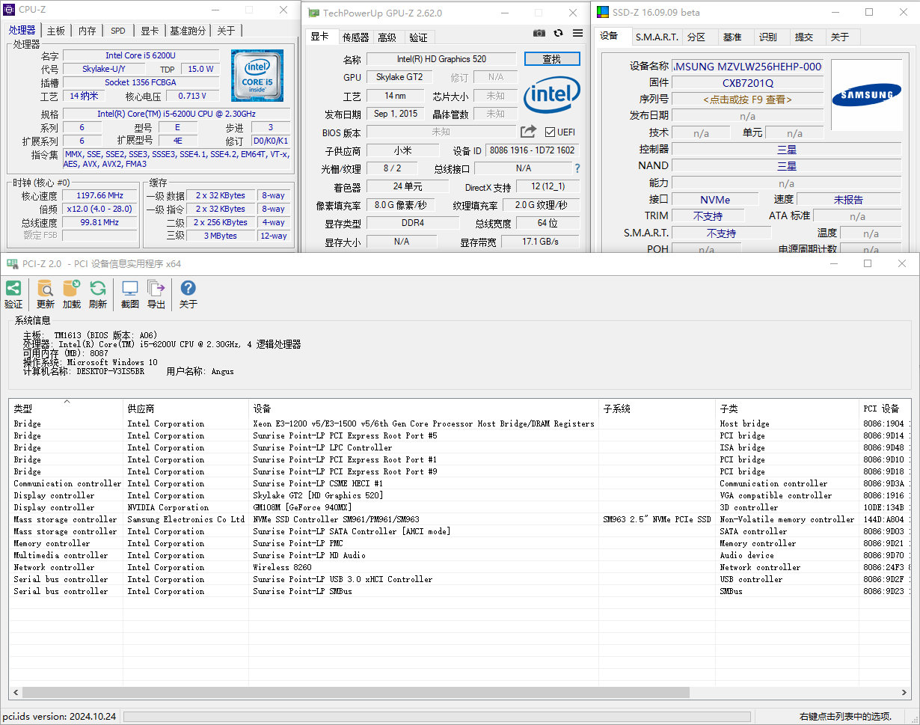Image resolution: width=920 pixels, height=725 pixels.
Task: Select the GM108M [GeForce 940MX] row
Action: pos(459,507)
